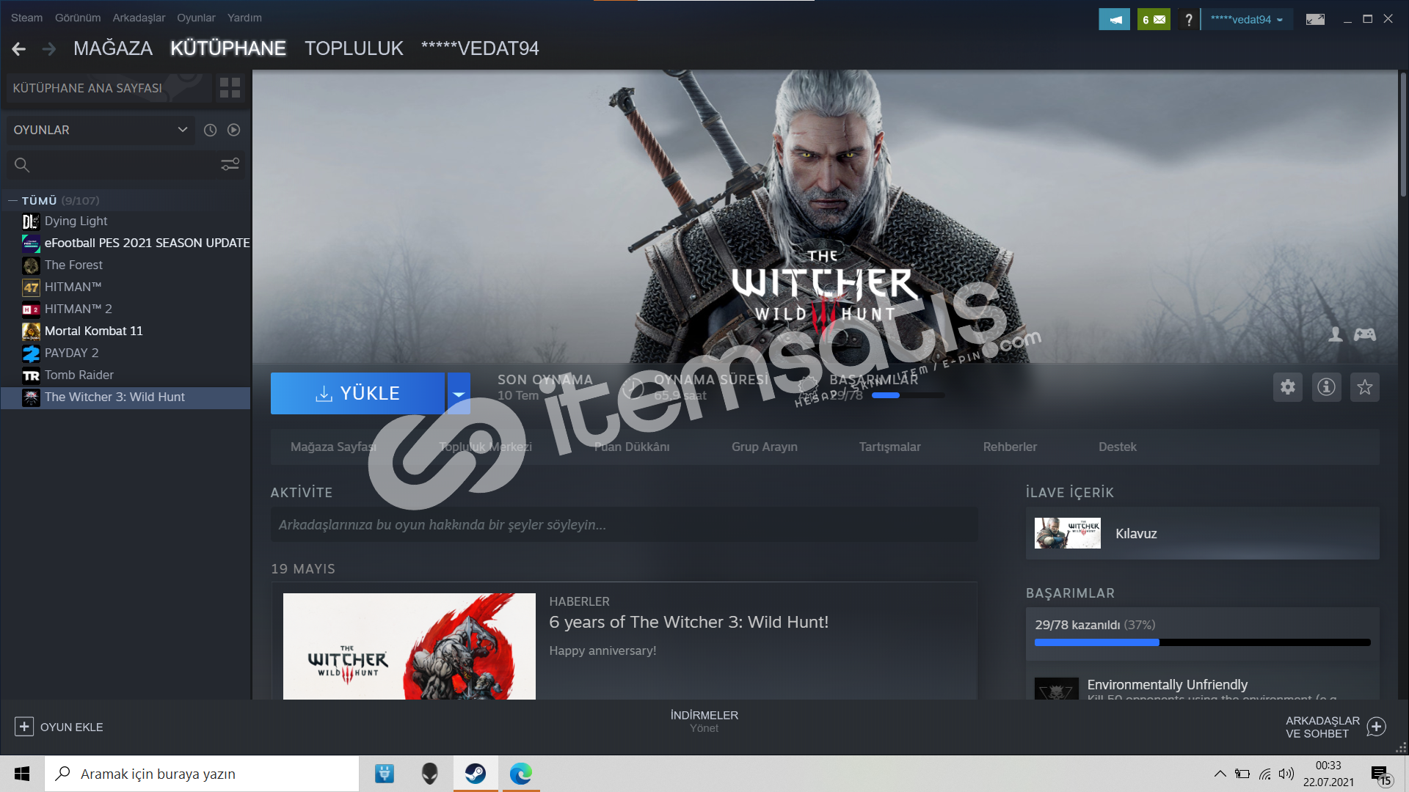
Task: Click the controller support icon on banner
Action: (x=1365, y=334)
